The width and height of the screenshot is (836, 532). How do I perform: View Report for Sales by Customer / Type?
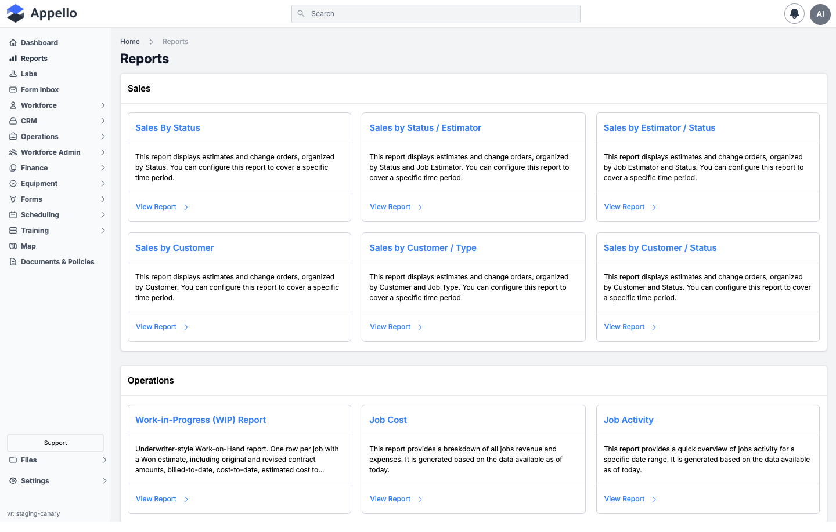click(x=397, y=327)
